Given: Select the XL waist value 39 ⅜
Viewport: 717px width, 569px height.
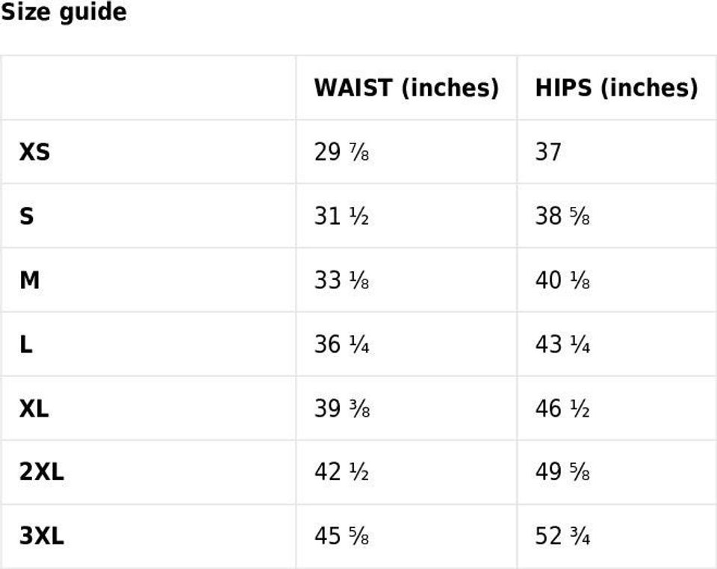Looking at the screenshot, I should point(341,409).
